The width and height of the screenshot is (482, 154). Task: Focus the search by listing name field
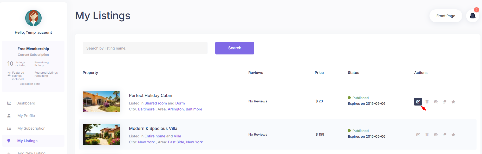coord(145,48)
